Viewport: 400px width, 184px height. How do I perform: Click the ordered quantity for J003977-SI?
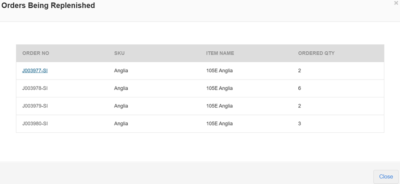[x=300, y=70]
